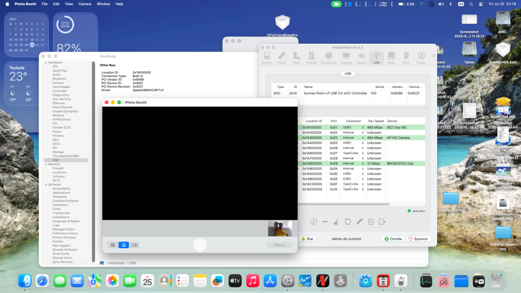This screenshot has height=293, width=521.
Task: Change connector dropdown for port 0x0D
Action: click(353, 174)
